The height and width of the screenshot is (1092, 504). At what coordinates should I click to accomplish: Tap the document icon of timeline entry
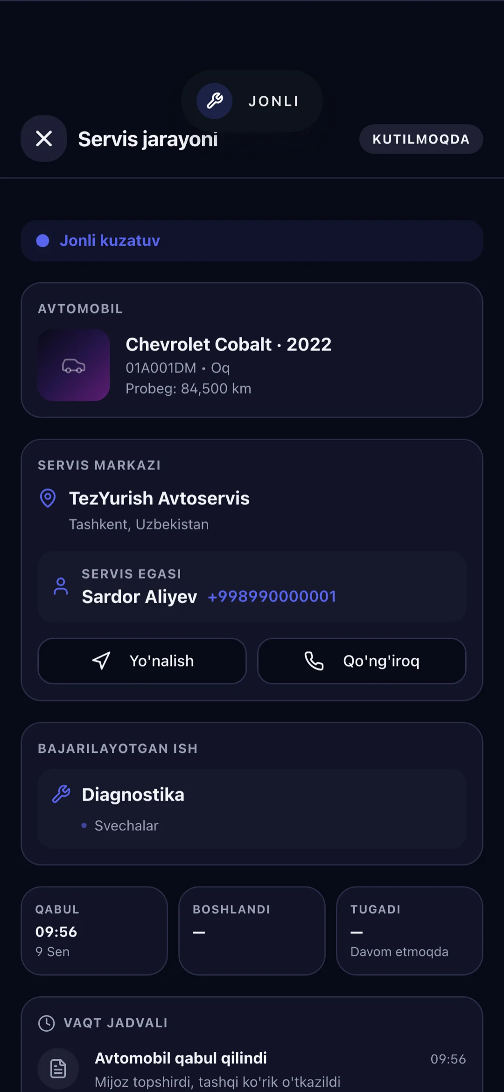(58, 1068)
